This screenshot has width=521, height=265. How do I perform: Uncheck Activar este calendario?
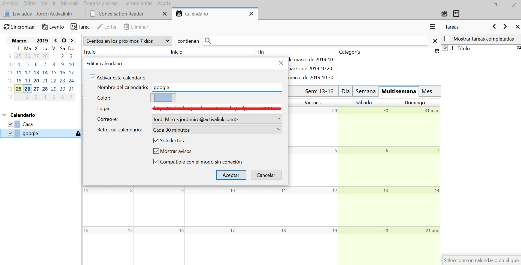coord(93,78)
